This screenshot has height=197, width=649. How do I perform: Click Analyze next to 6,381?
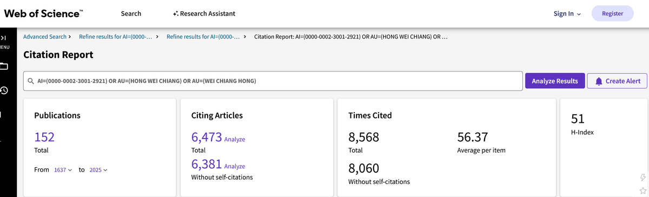coord(235,166)
